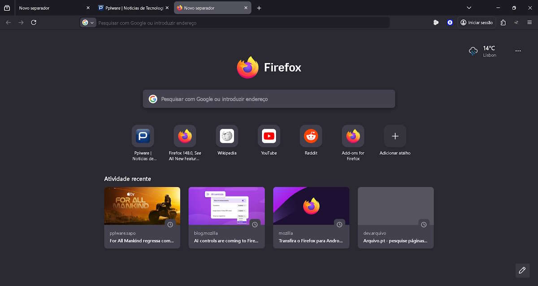Click the Iniciar sessão button
This screenshot has width=538, height=286.
pos(477,22)
